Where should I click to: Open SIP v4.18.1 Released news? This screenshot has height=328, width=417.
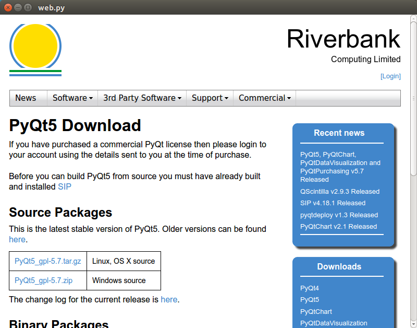333,203
